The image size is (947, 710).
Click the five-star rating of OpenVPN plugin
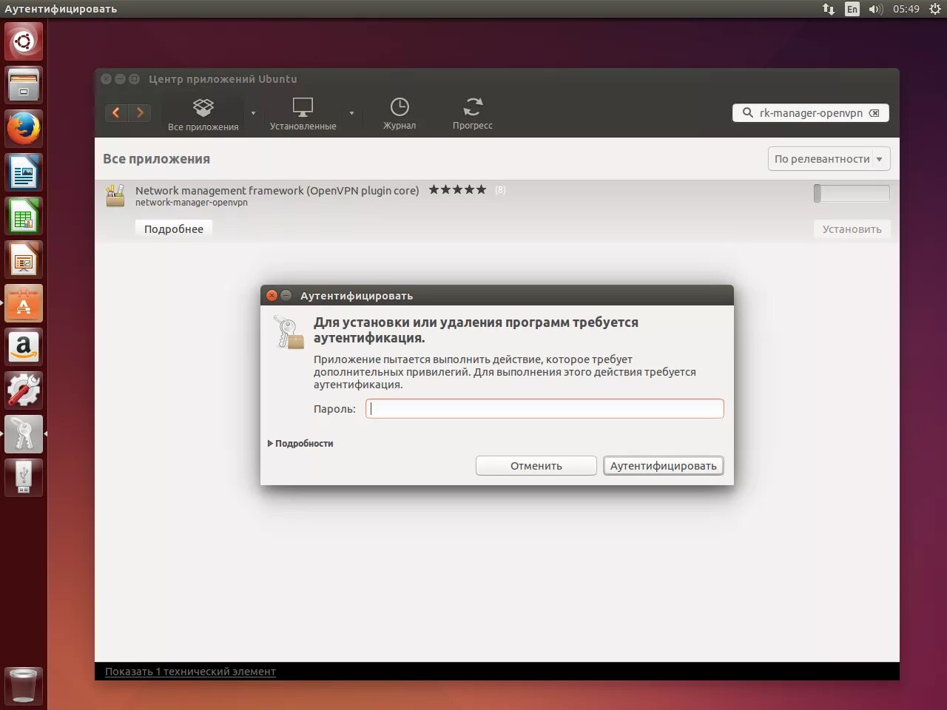pos(457,190)
